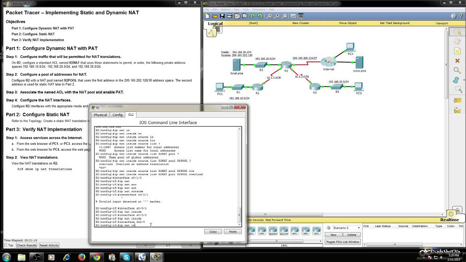Choose the Inspect magnifier tool
The image size is (466, 262).
coord(457,70)
